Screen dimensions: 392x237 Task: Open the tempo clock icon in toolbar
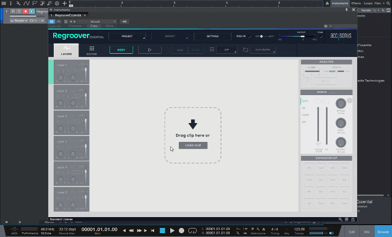pyautogui.click(x=57, y=3)
